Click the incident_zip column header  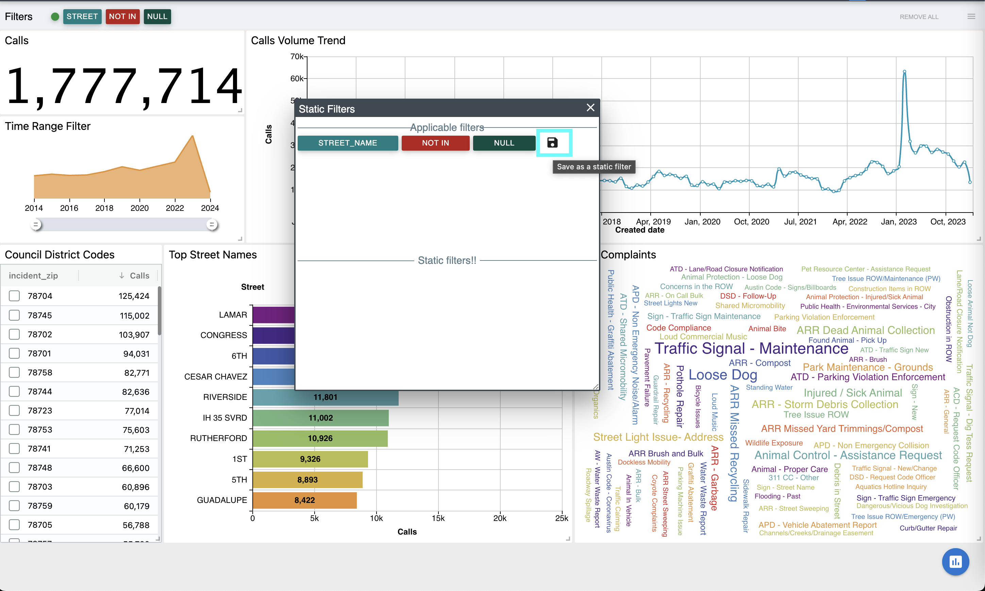coord(33,275)
